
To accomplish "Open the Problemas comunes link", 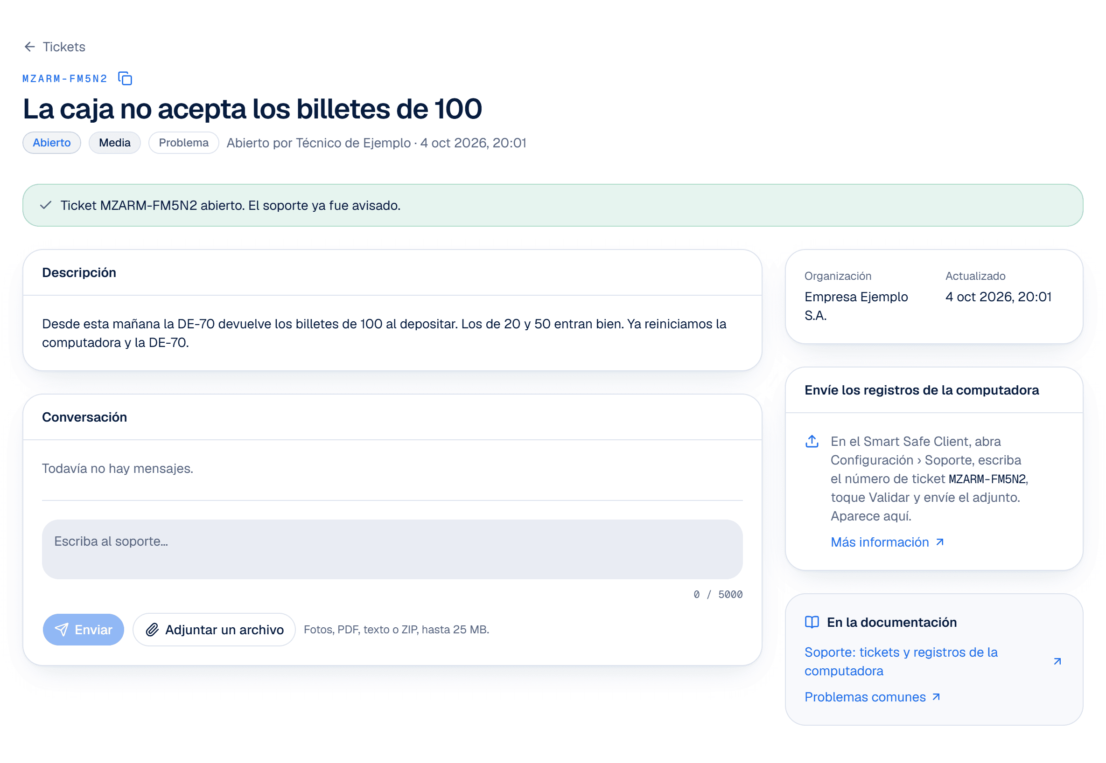I will pos(865,697).
